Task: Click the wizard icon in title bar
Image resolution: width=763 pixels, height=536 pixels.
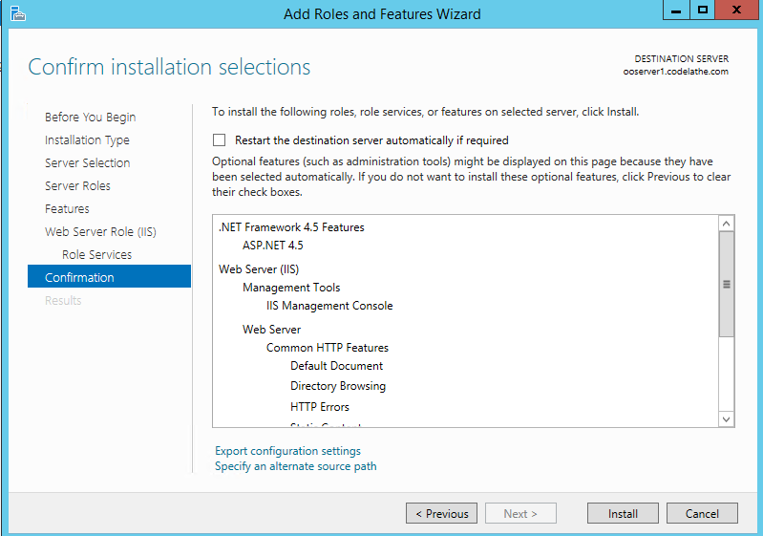Action: click(16, 13)
